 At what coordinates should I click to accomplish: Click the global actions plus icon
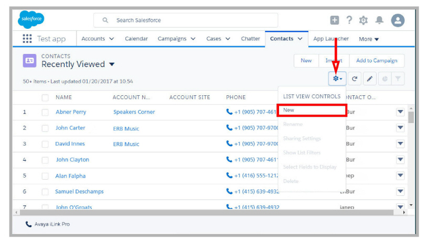(335, 20)
